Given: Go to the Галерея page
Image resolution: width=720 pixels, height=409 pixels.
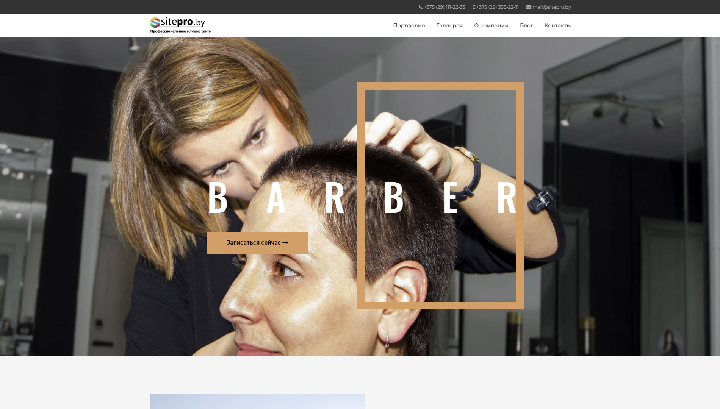Looking at the screenshot, I should (449, 25).
